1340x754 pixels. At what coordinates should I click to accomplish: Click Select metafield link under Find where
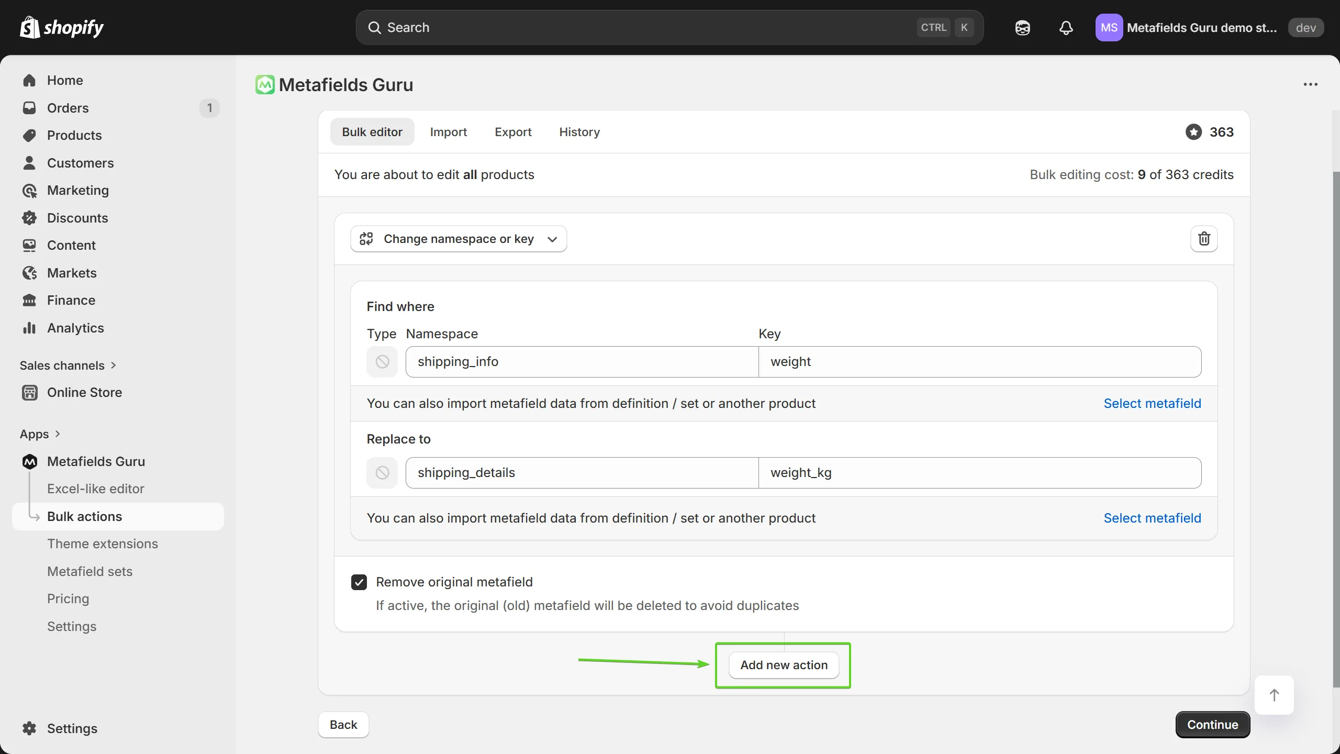click(x=1152, y=403)
